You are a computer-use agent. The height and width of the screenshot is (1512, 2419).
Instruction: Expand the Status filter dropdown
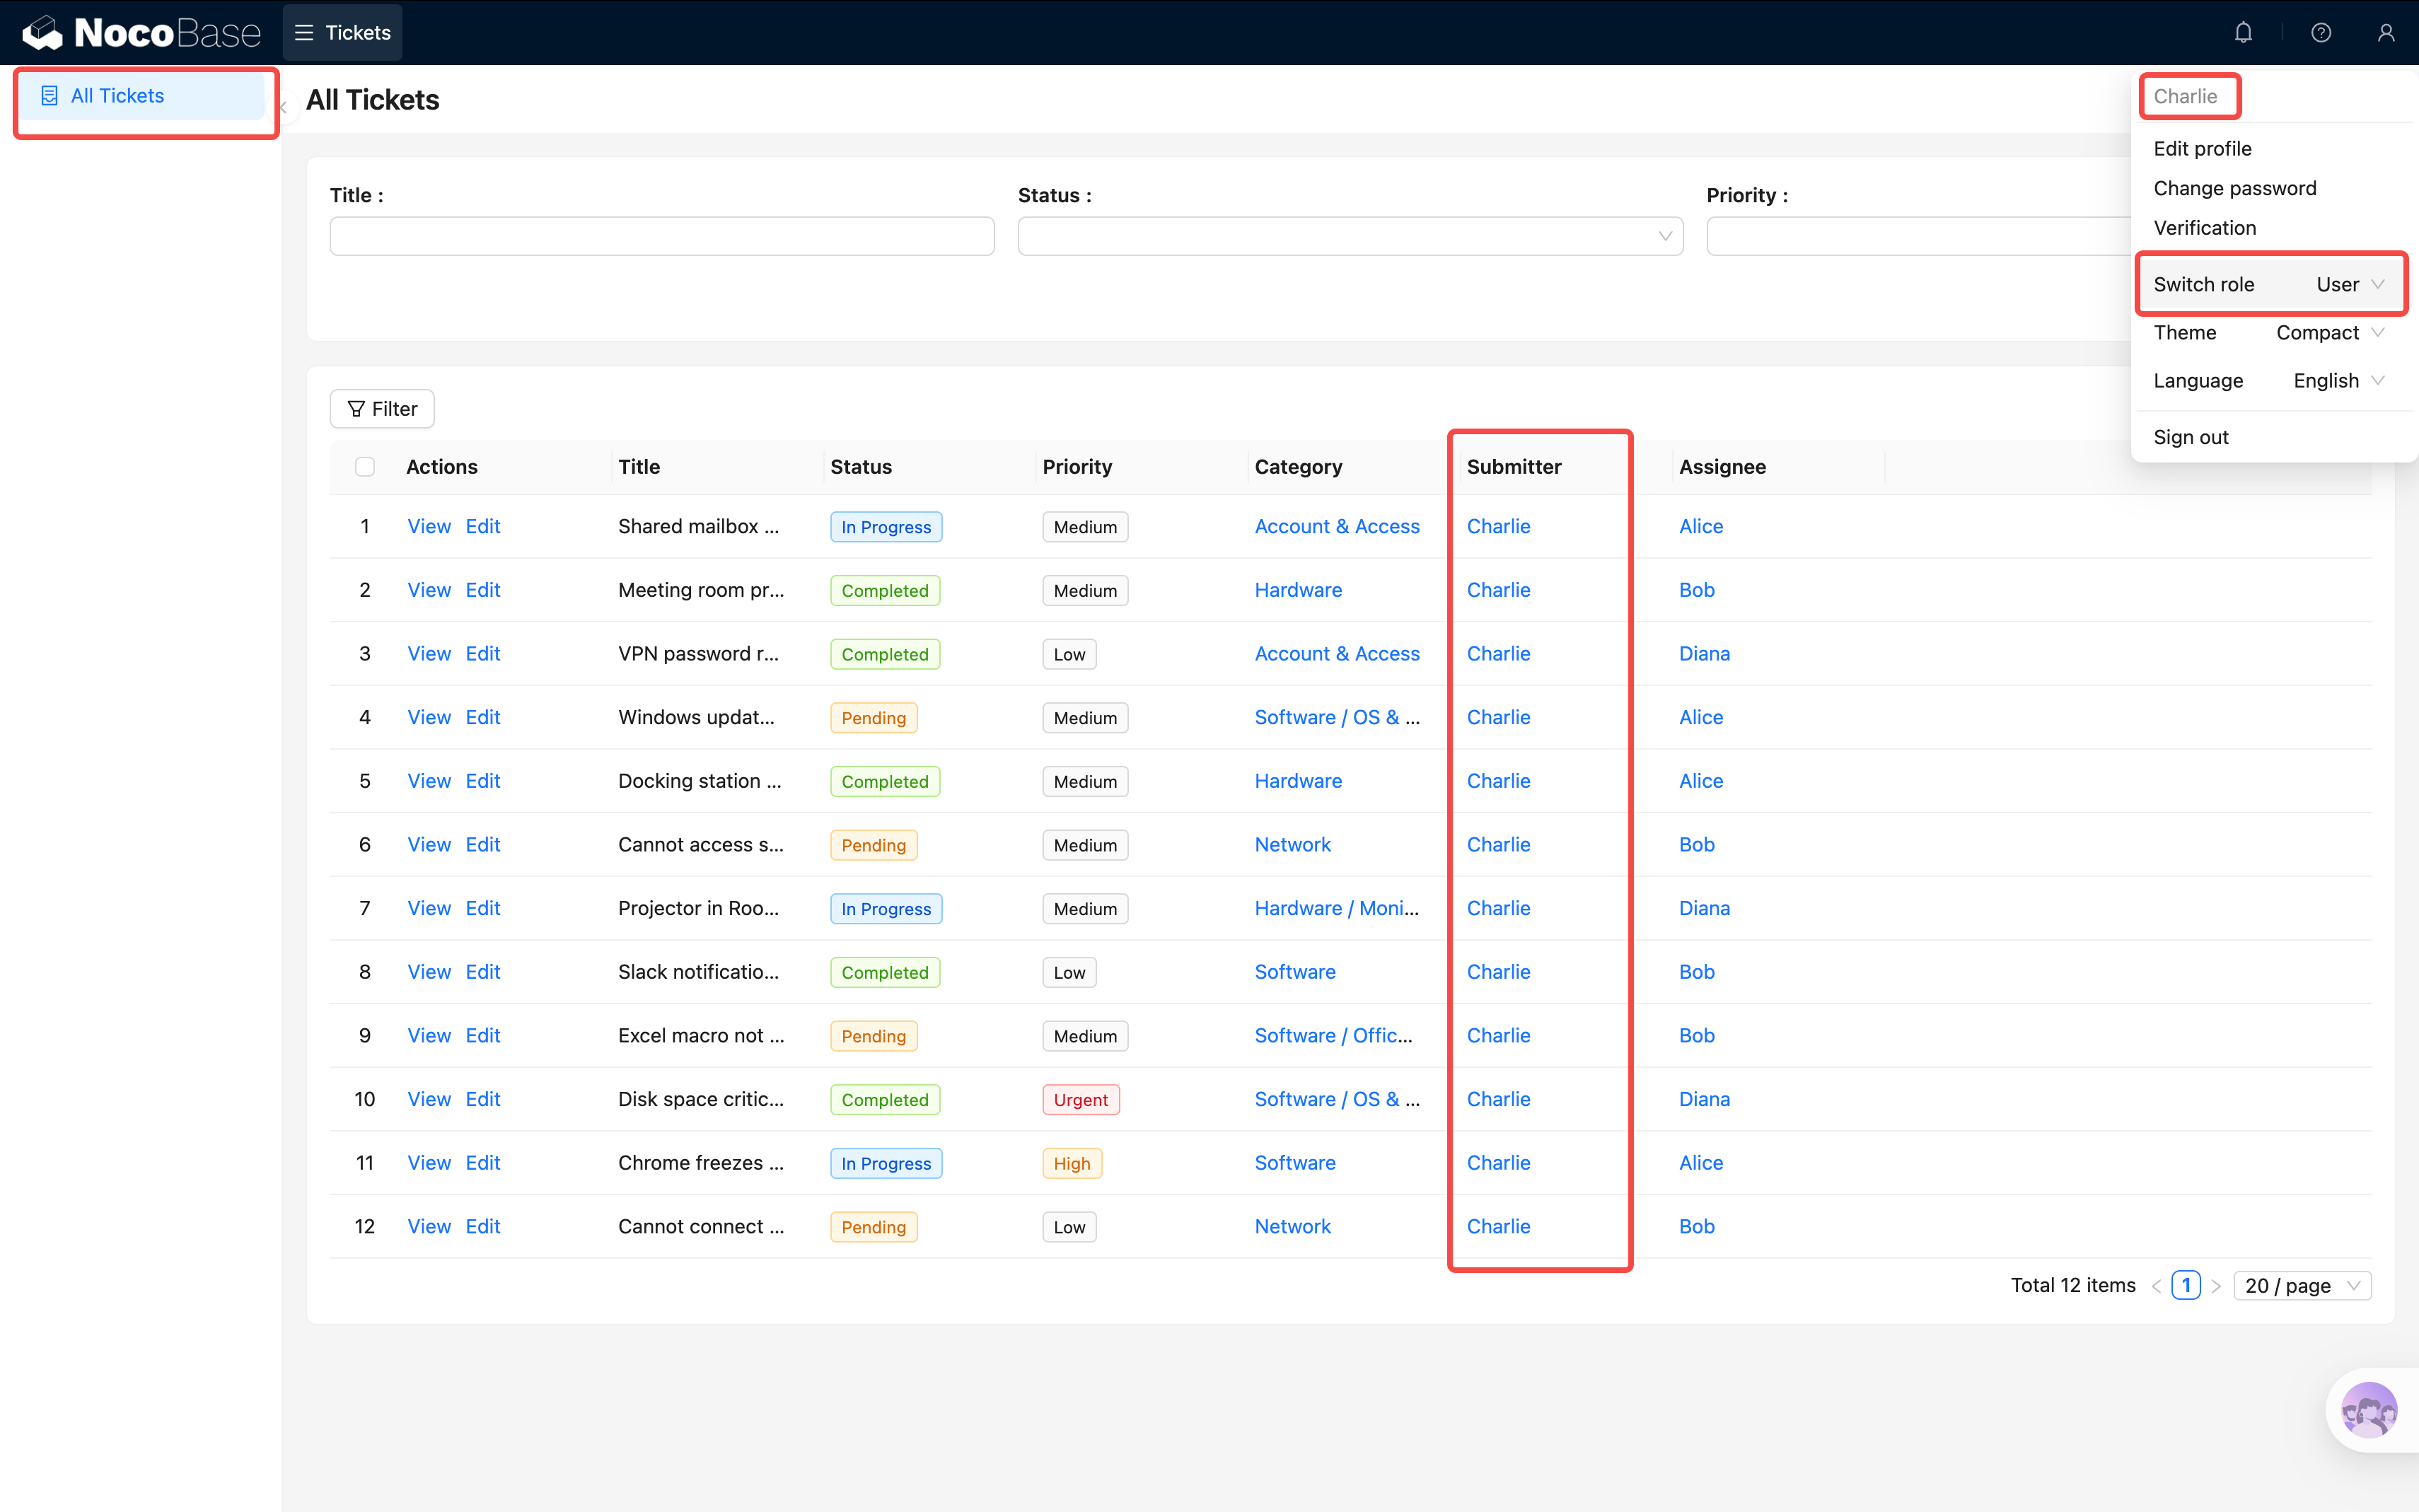(x=1349, y=237)
